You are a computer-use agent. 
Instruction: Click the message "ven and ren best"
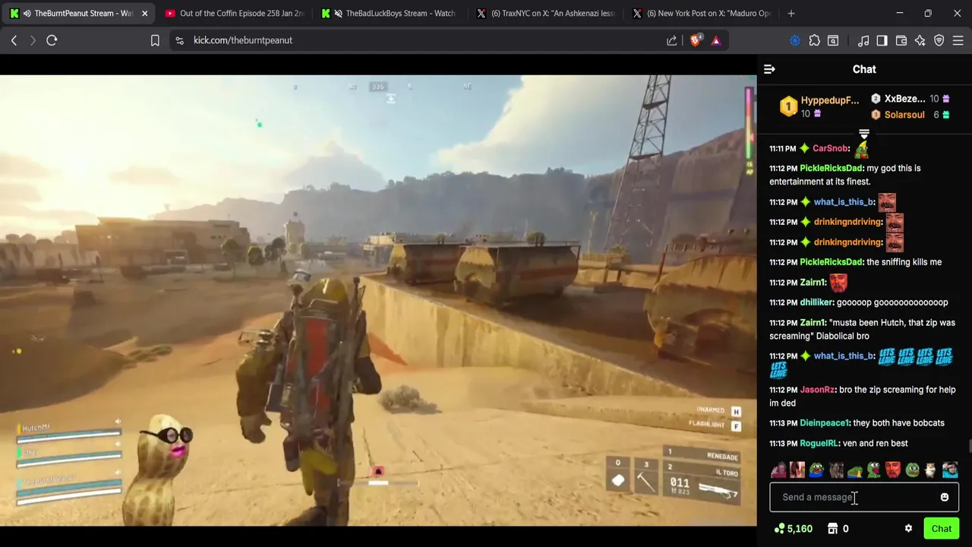pos(876,443)
